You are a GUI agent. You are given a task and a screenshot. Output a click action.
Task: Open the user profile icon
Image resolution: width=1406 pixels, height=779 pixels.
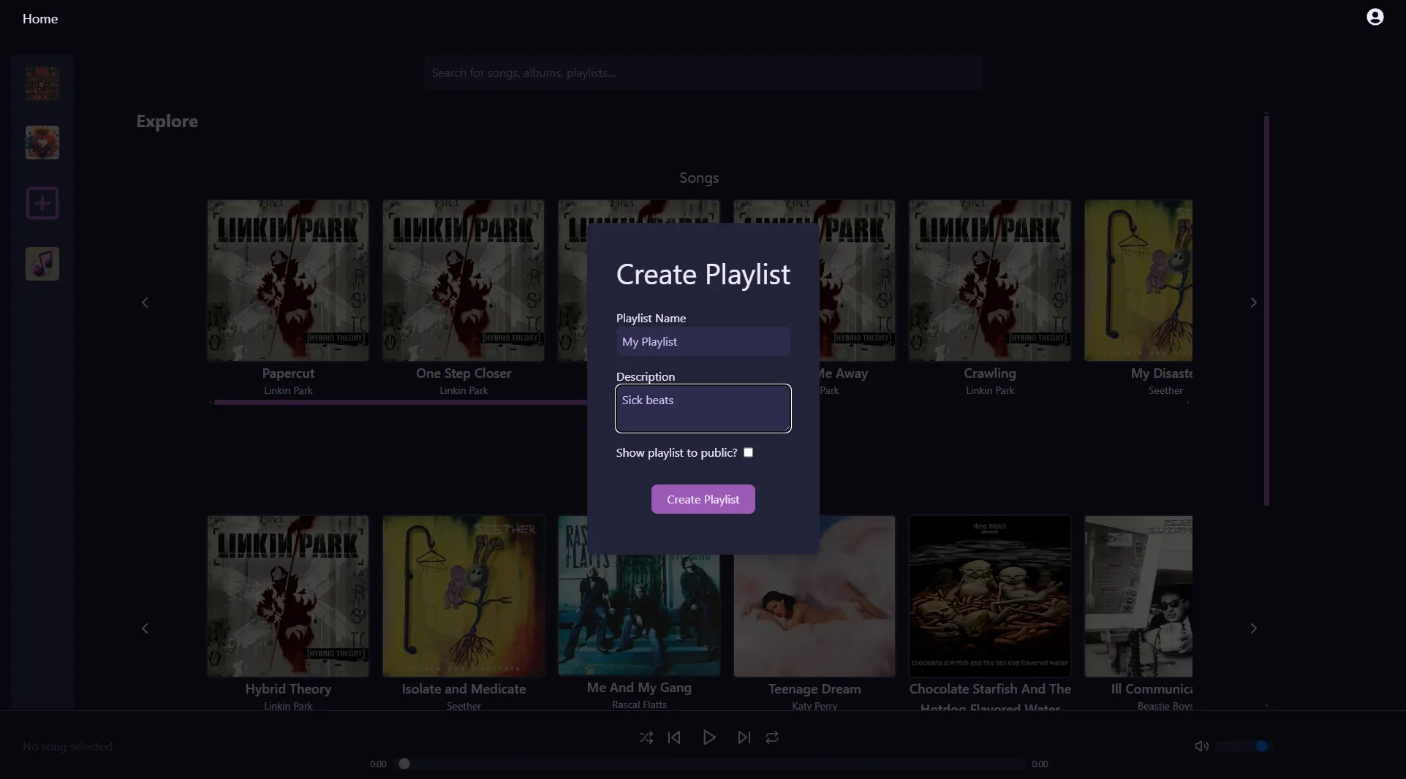pos(1375,17)
